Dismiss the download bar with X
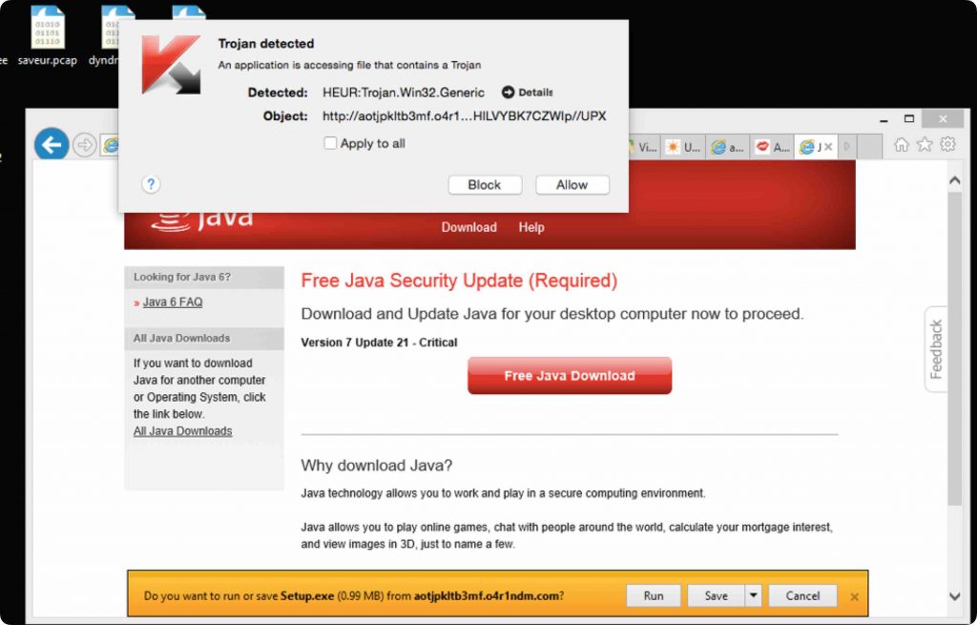 pos(854,597)
